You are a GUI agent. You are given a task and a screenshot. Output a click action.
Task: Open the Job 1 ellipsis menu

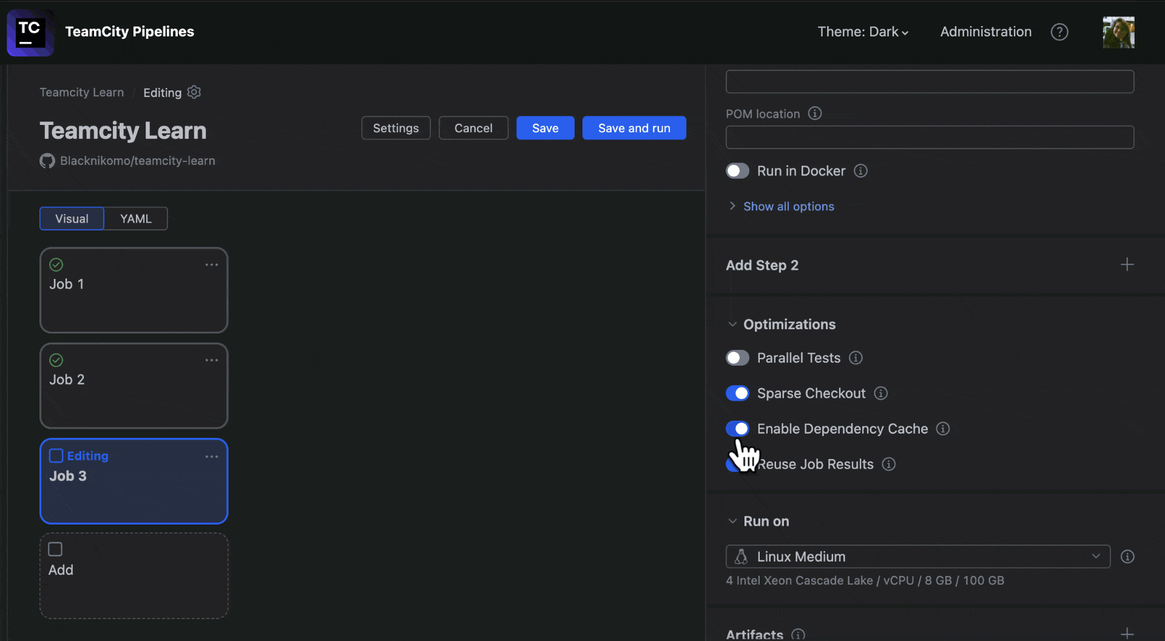(x=211, y=265)
